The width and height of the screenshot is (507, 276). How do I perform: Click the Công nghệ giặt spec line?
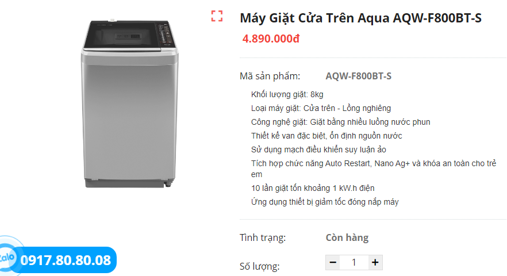[x=340, y=122]
